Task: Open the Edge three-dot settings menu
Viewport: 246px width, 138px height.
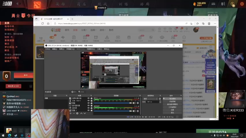Action: pos(215,24)
